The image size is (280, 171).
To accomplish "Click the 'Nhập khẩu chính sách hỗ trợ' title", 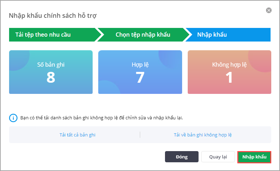I will [53, 15].
